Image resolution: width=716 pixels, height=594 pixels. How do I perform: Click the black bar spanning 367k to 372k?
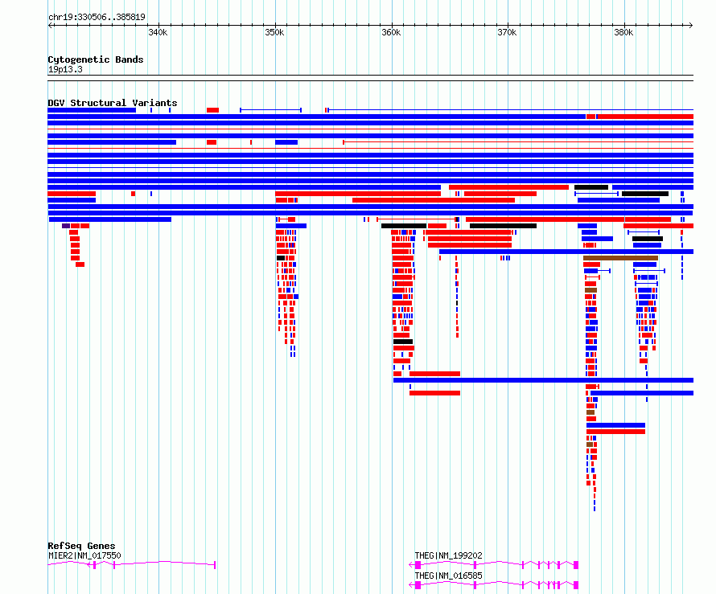click(503, 226)
